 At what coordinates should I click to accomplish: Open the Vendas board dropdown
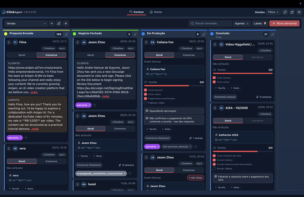coord(26,23)
